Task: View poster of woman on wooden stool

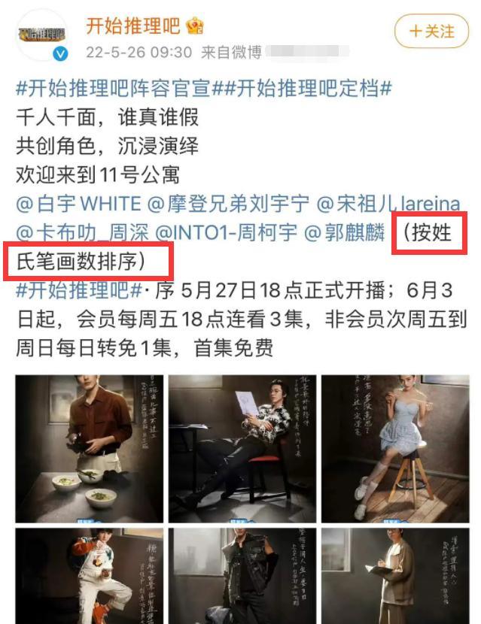Action: tap(395, 449)
